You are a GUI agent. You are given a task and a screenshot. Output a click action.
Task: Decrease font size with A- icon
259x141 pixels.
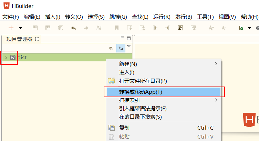pos(224,28)
